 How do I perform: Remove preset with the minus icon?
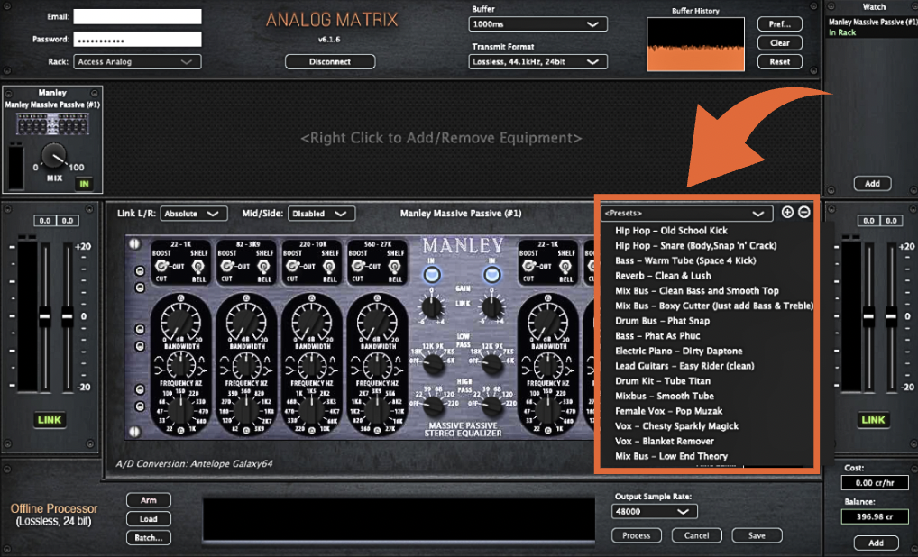point(804,213)
